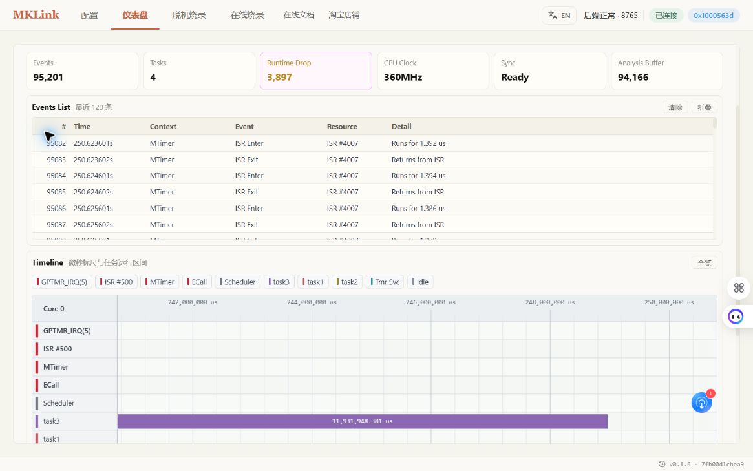Open the 配置 tab
The image size is (753, 471).
pos(89,16)
